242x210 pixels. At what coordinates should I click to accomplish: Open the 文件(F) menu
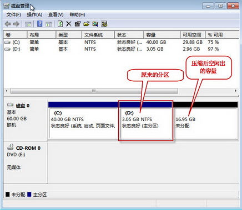pyautogui.click(x=14, y=14)
